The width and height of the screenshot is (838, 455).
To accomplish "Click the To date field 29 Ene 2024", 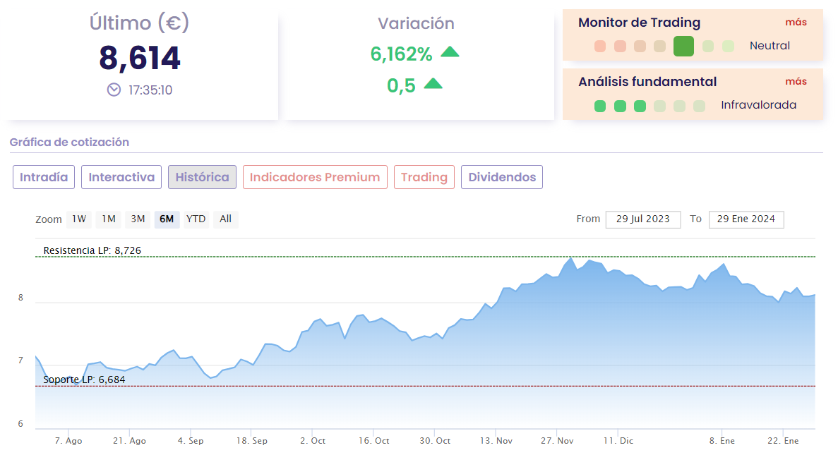I will pyautogui.click(x=746, y=219).
